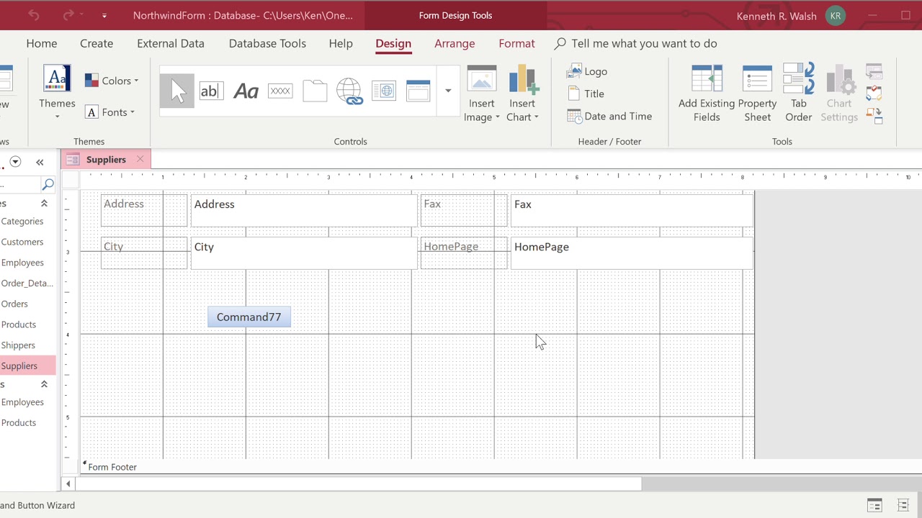
Task: Click the Title button
Action: click(586, 94)
